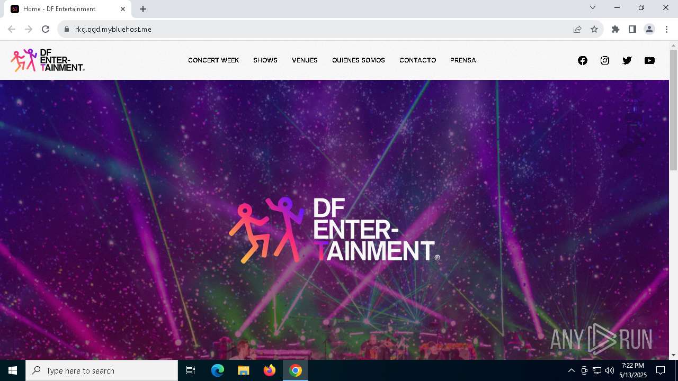The width and height of the screenshot is (678, 381).
Task: Launch Firefox from taskbar
Action: pos(270,370)
